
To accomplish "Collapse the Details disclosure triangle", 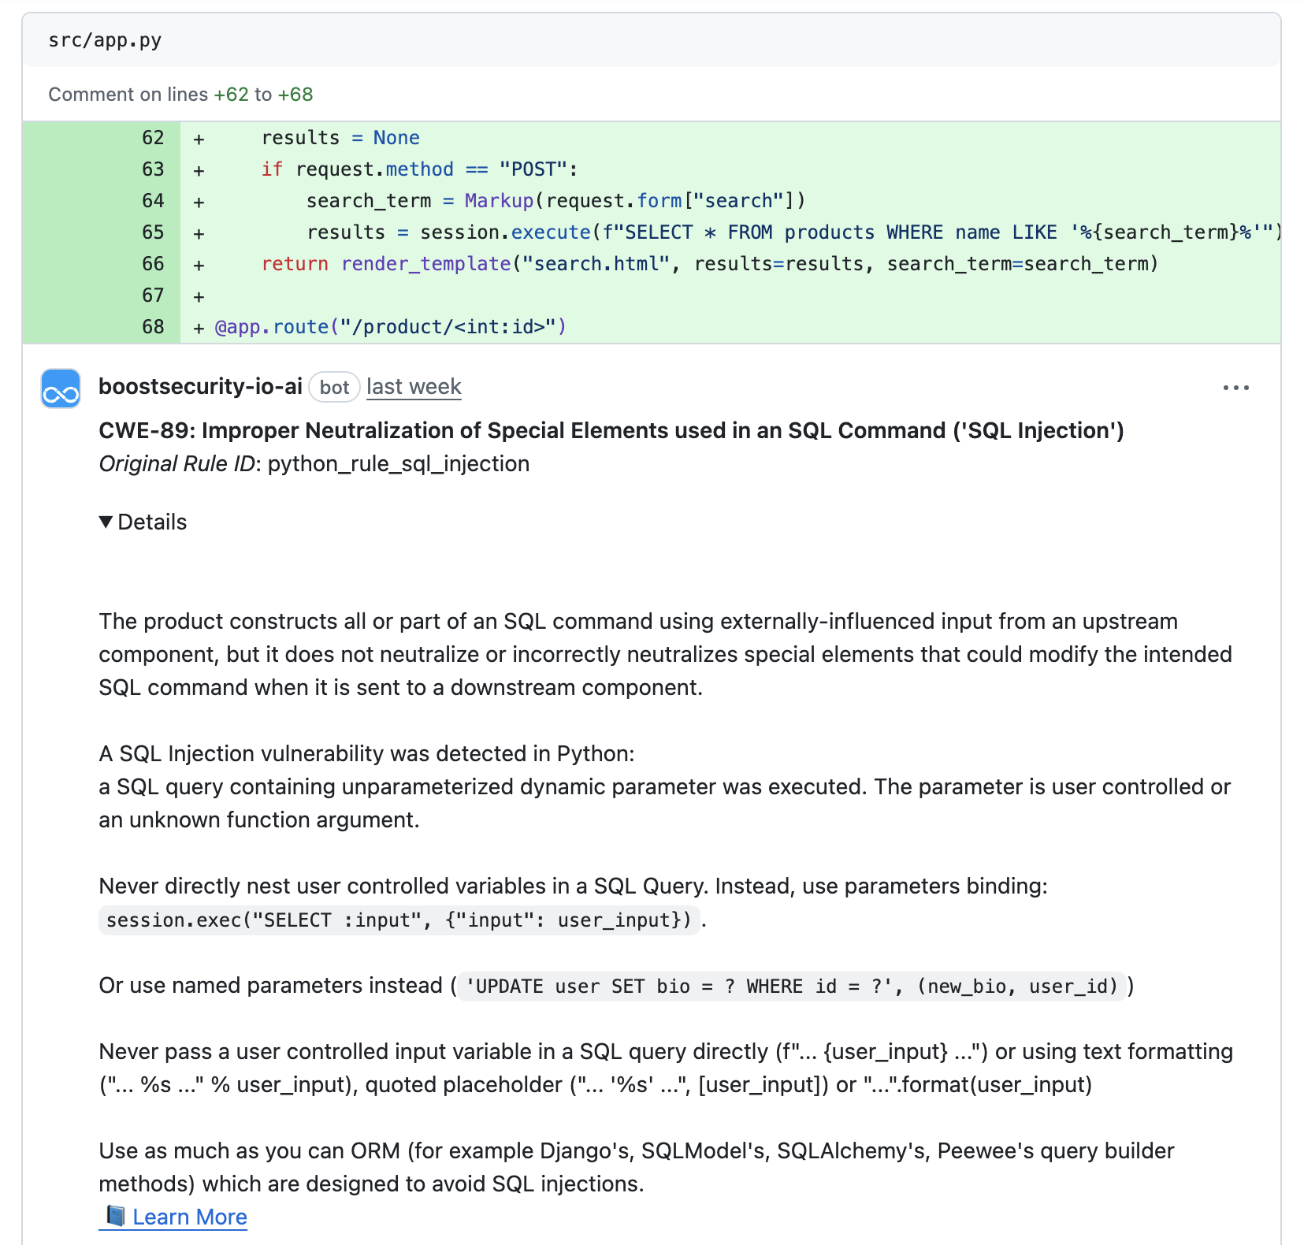I will pos(106,522).
